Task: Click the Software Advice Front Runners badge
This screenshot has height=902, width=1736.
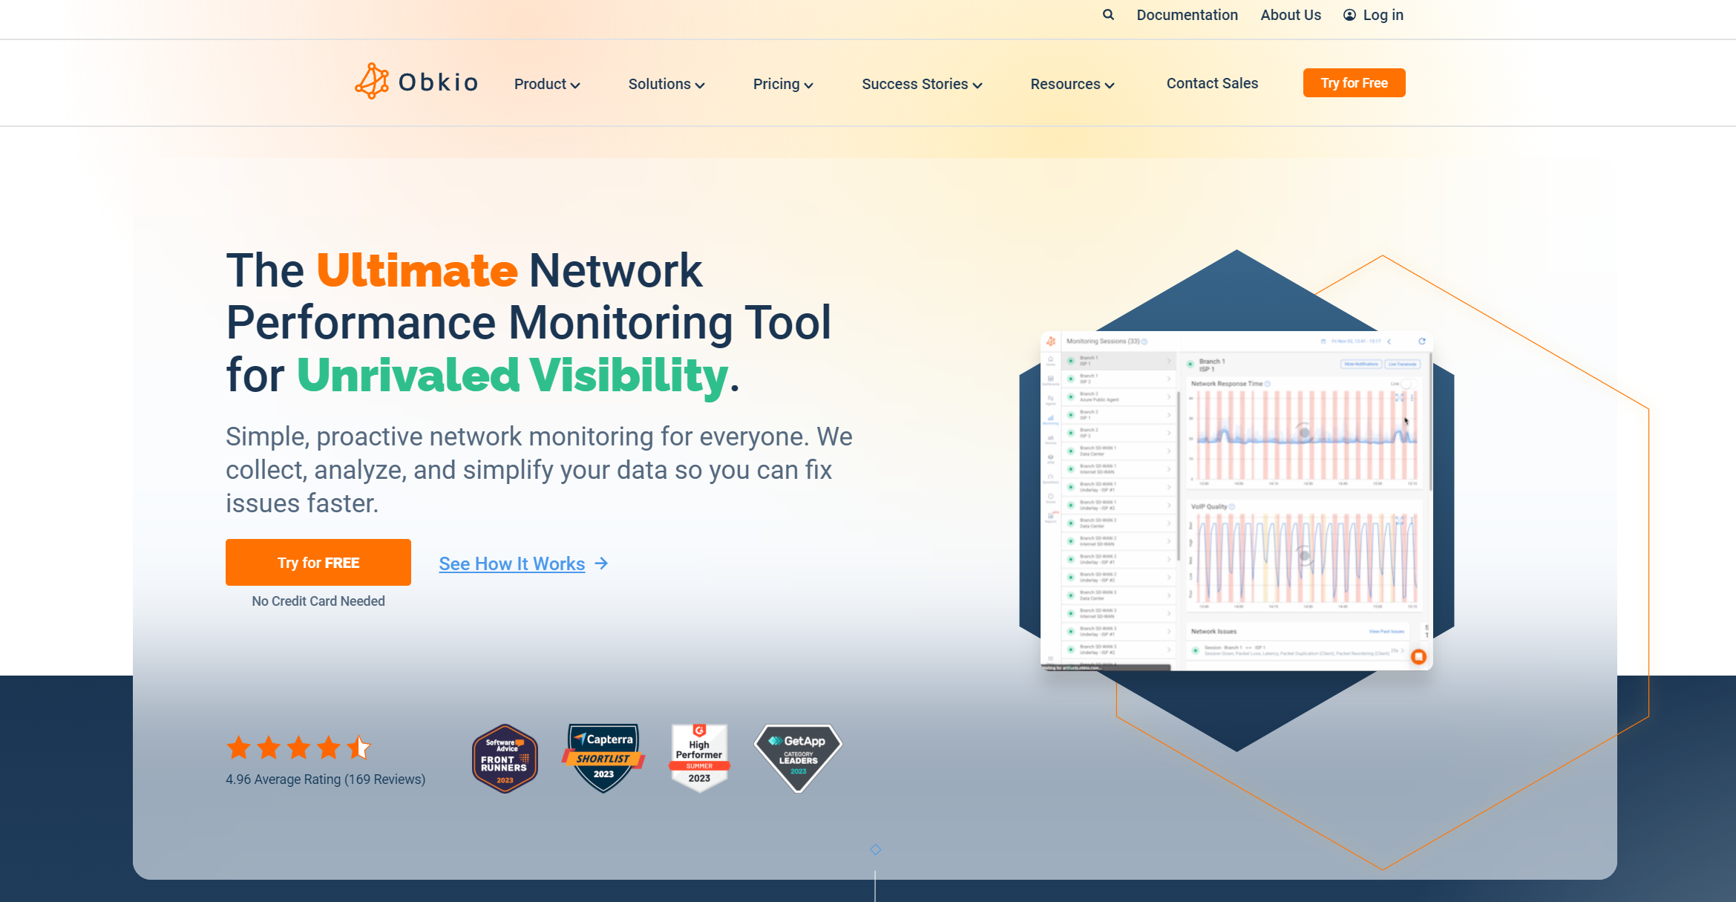Action: 505,759
